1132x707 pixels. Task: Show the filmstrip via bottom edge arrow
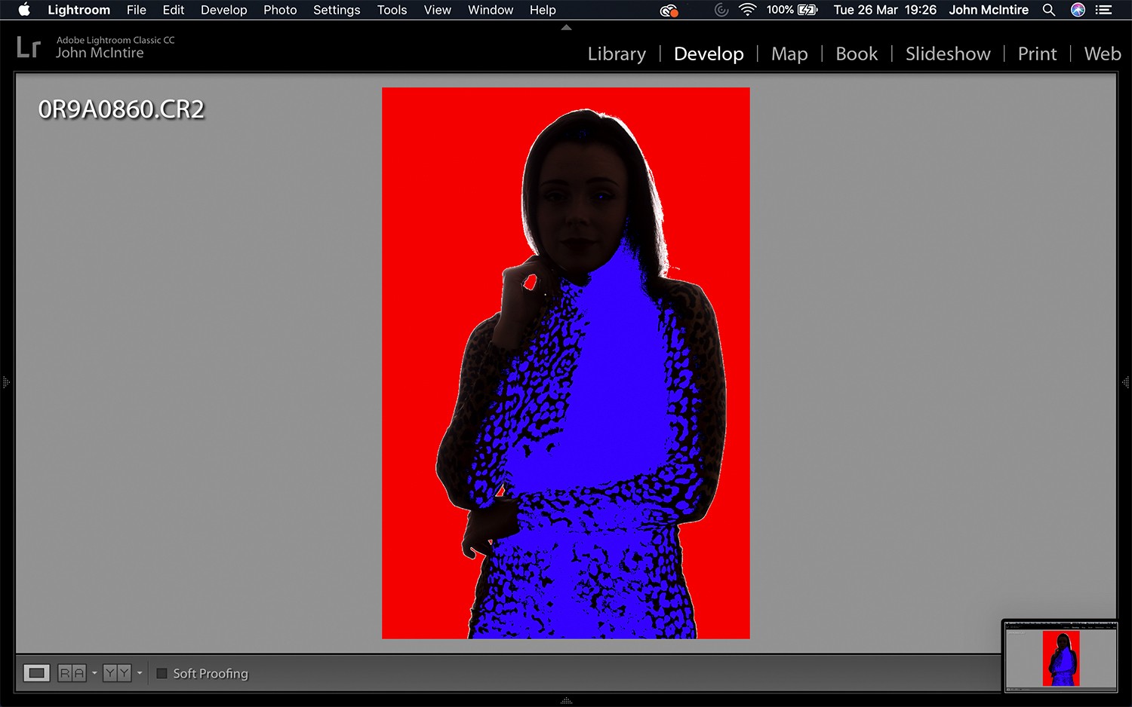coord(566,701)
